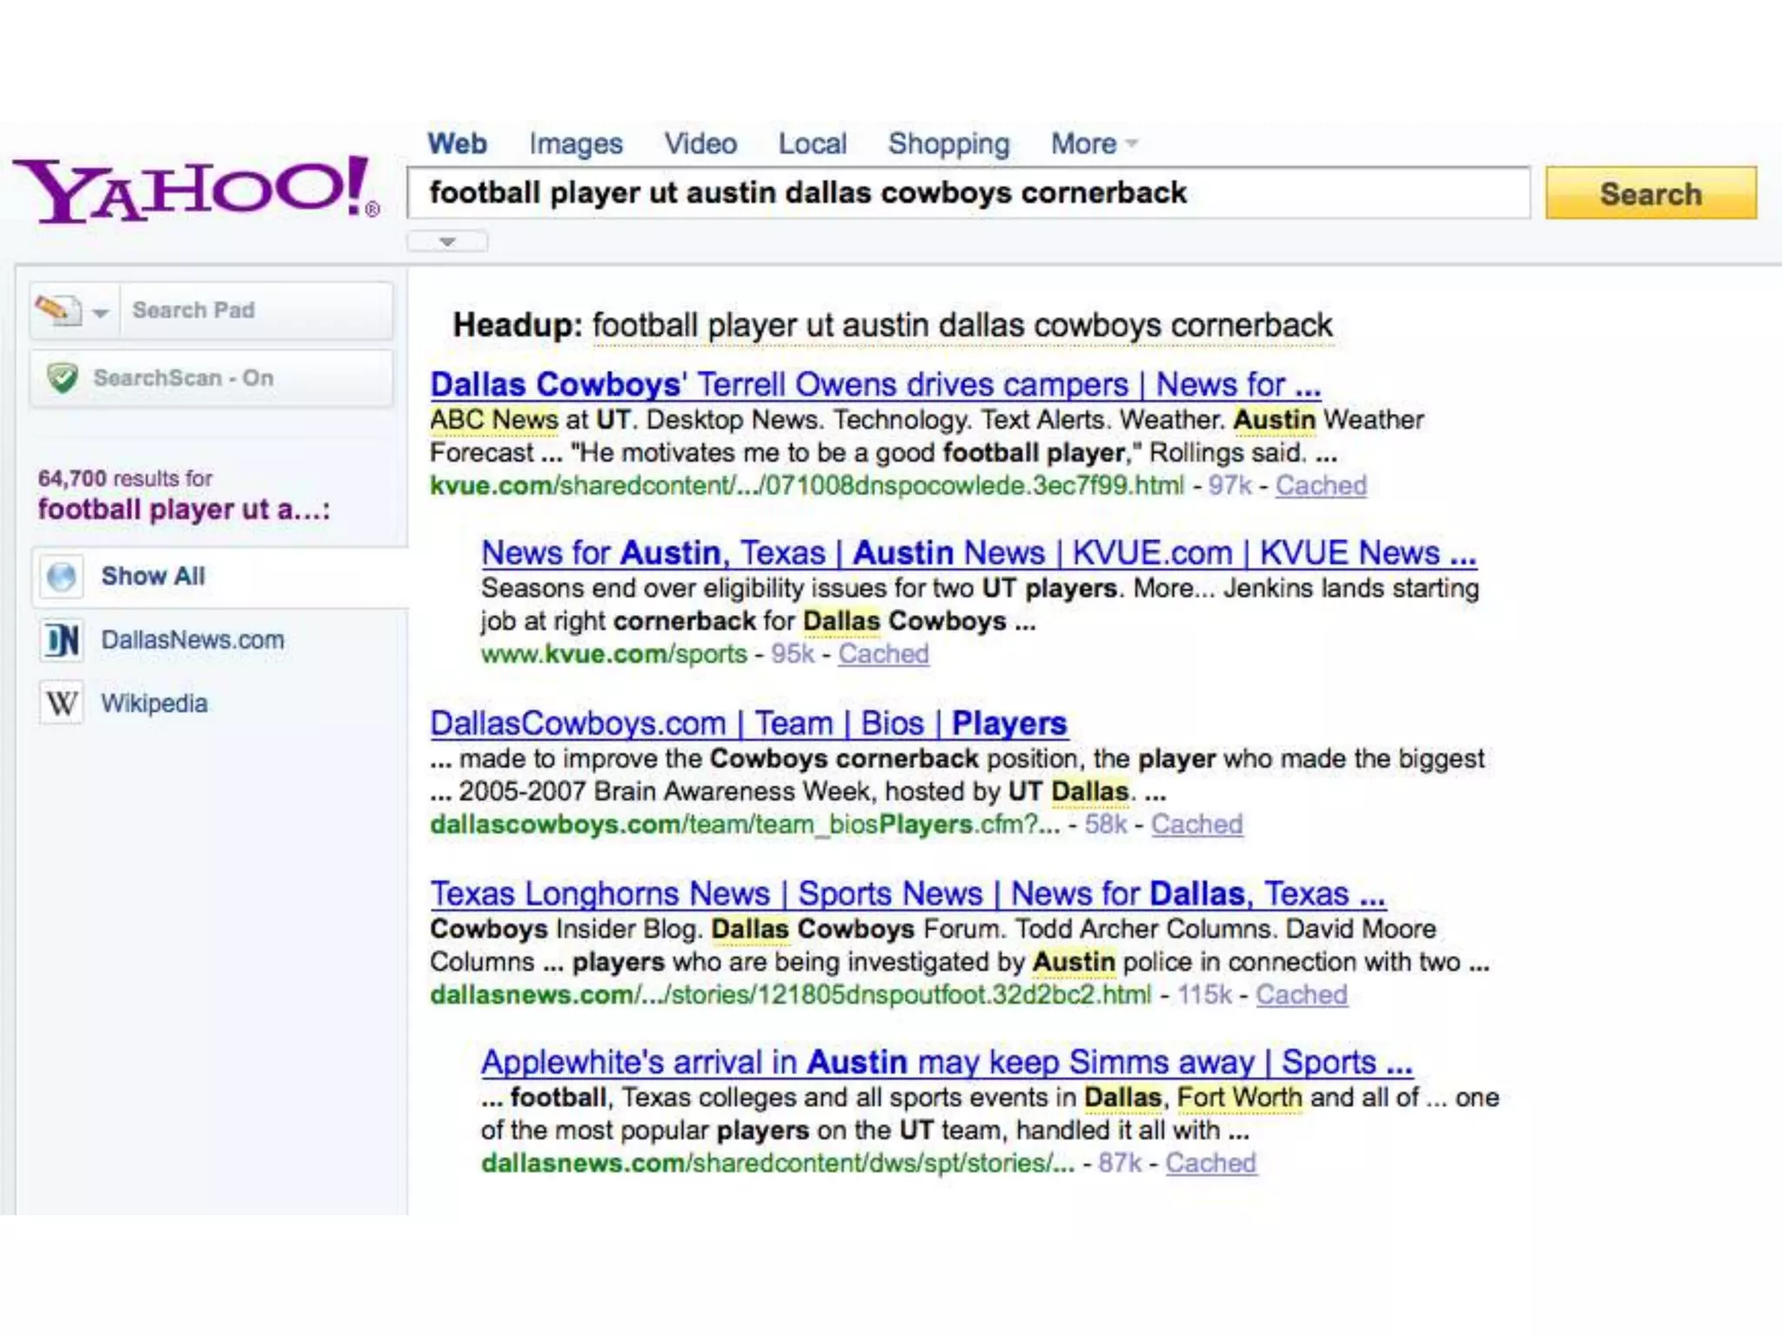Click the SearchScan green shield icon

click(63, 378)
